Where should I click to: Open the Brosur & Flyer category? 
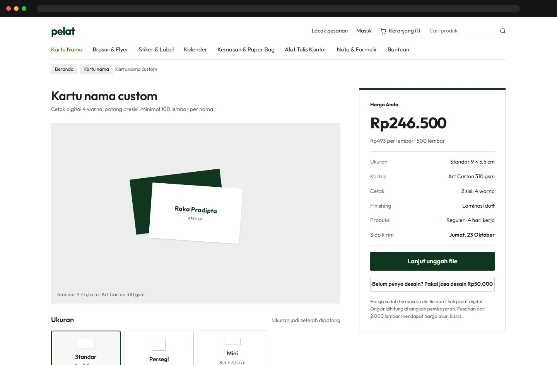(111, 49)
